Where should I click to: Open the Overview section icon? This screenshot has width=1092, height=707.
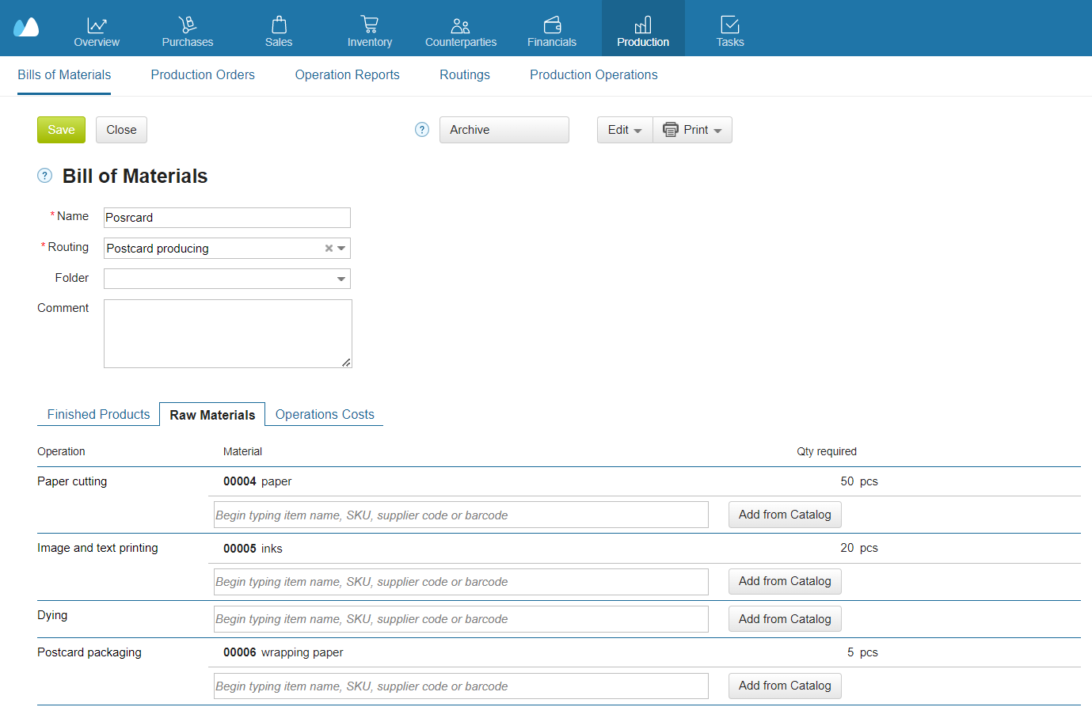[97, 25]
